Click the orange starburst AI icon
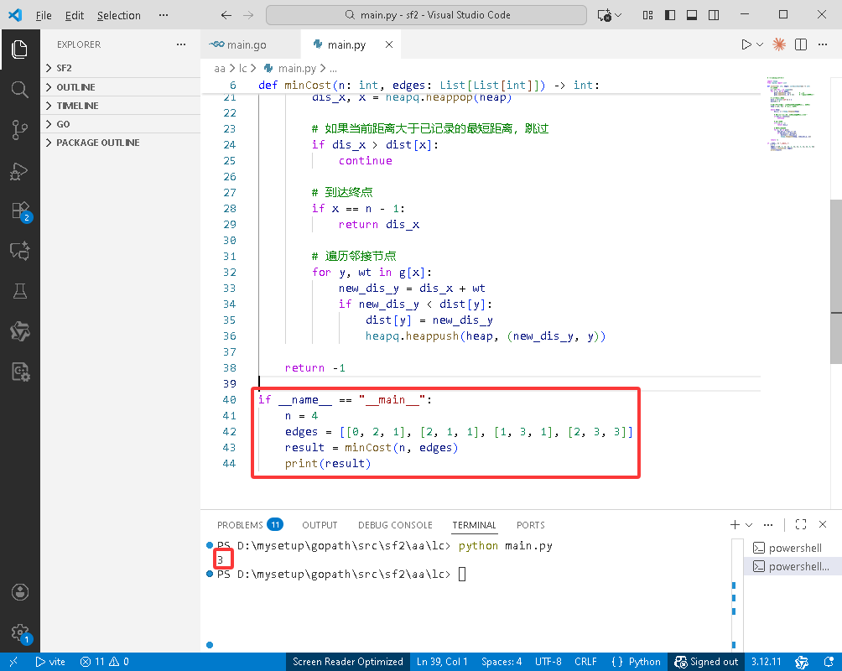 [779, 44]
